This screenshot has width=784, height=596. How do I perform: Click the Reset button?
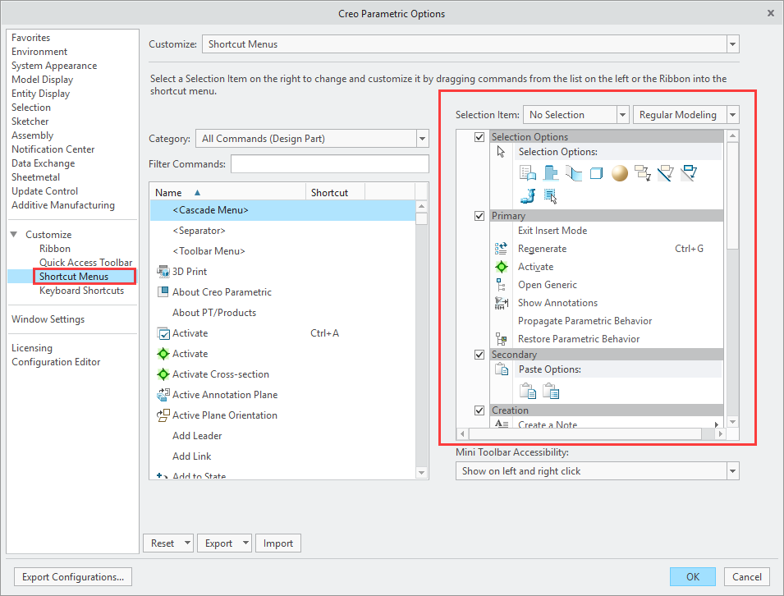click(163, 543)
